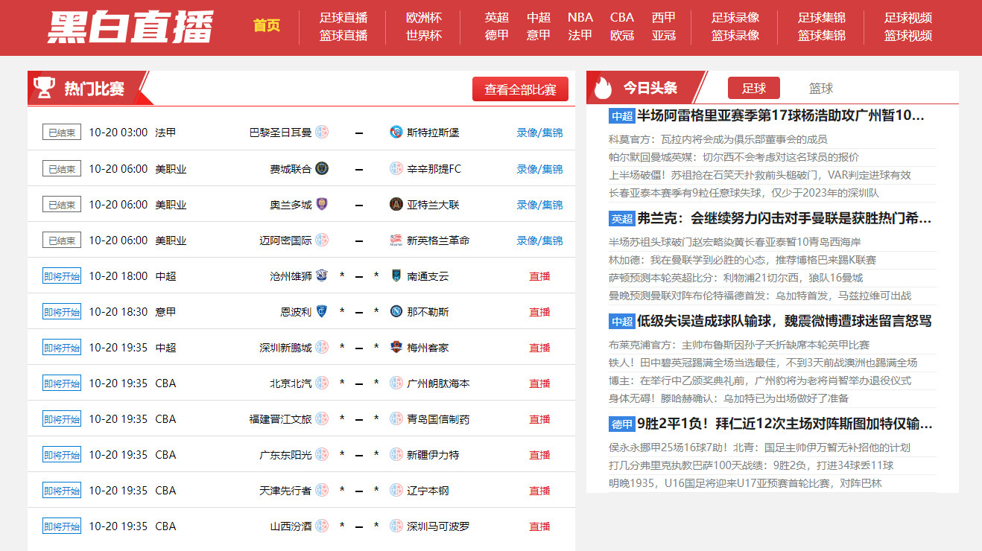Click the Atlanta United team badge

pos(396,204)
